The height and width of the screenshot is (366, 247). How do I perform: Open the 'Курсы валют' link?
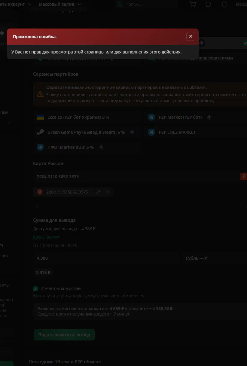point(46,237)
